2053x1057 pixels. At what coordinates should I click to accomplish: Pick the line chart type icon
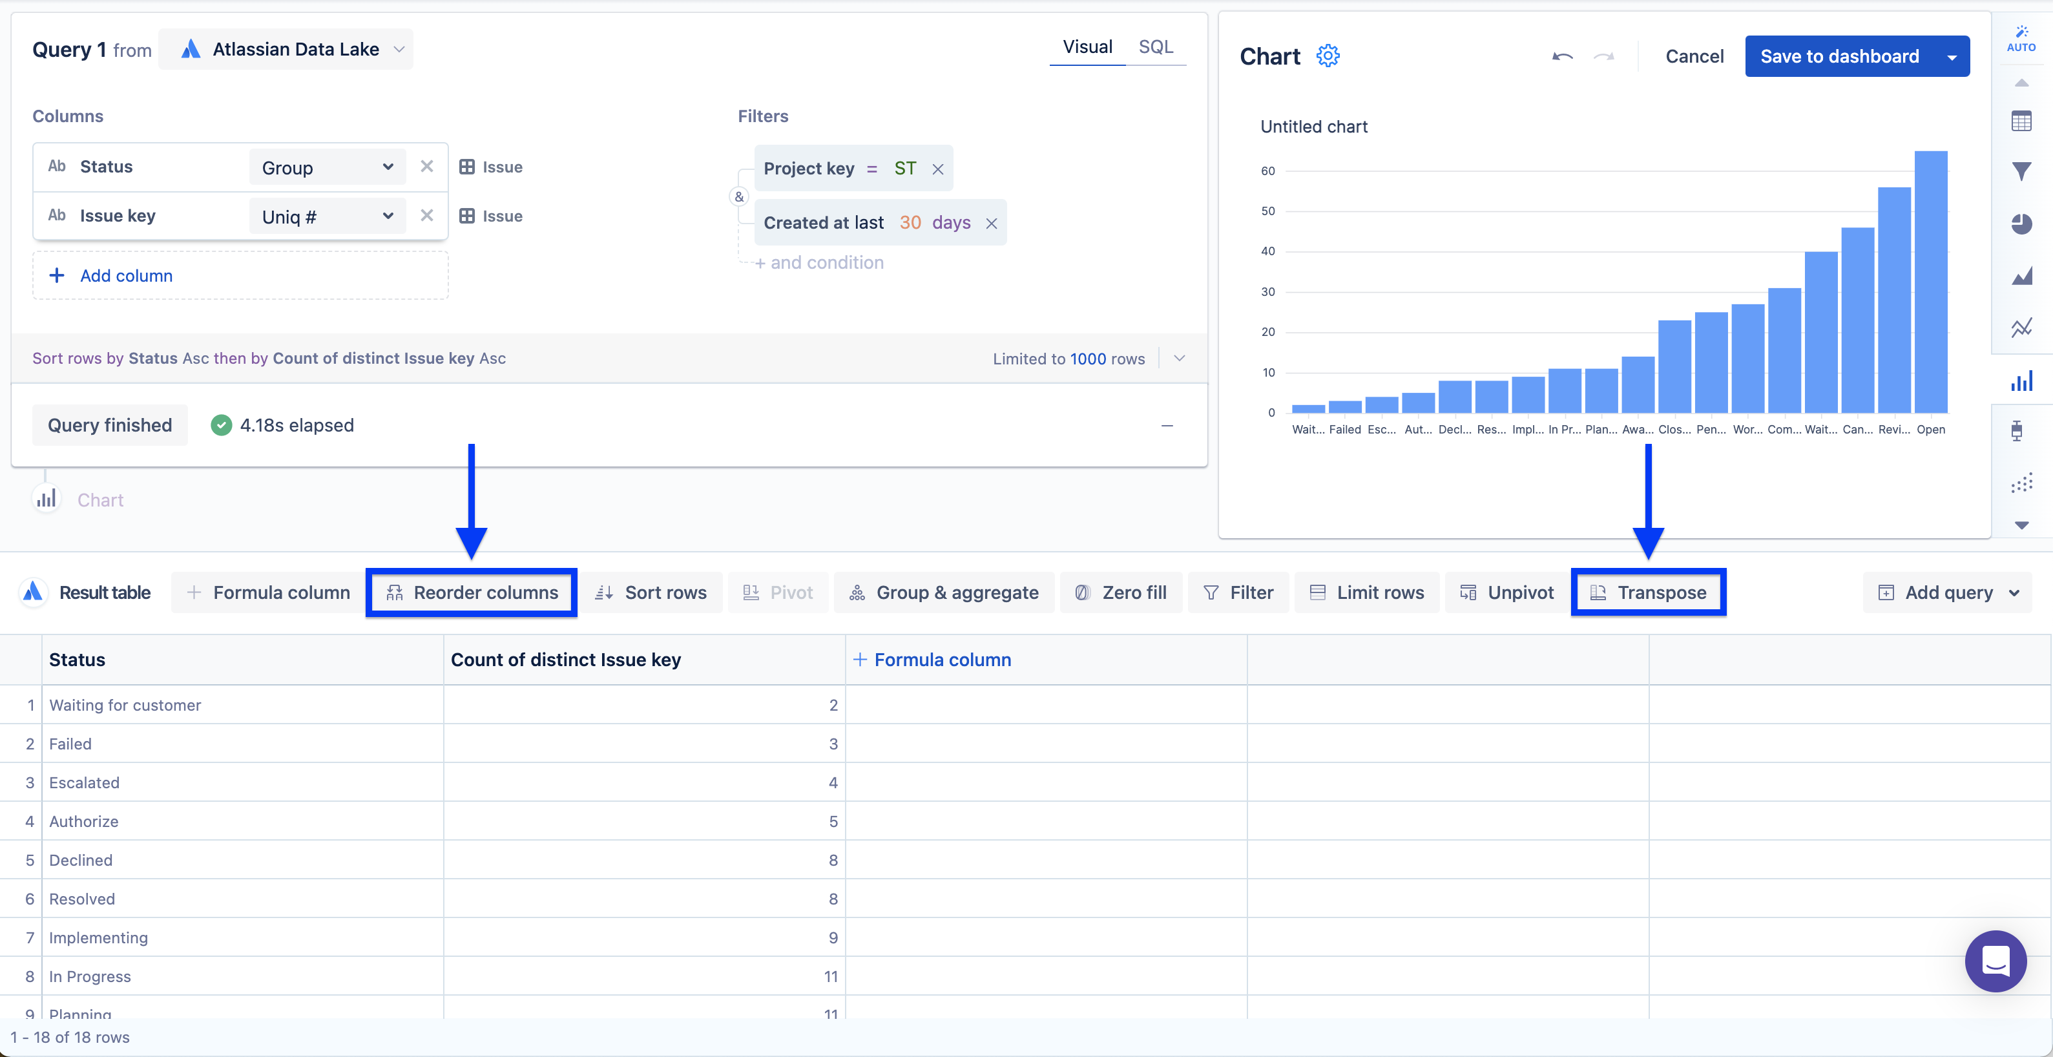(2021, 328)
